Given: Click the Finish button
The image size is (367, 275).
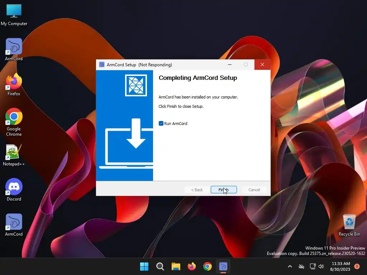Looking at the screenshot, I should pyautogui.click(x=224, y=190).
